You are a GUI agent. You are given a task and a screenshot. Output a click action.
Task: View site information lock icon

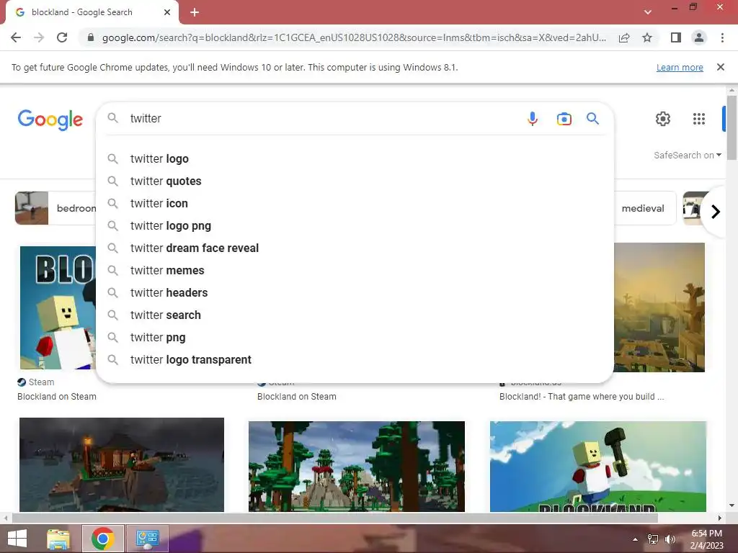point(91,37)
